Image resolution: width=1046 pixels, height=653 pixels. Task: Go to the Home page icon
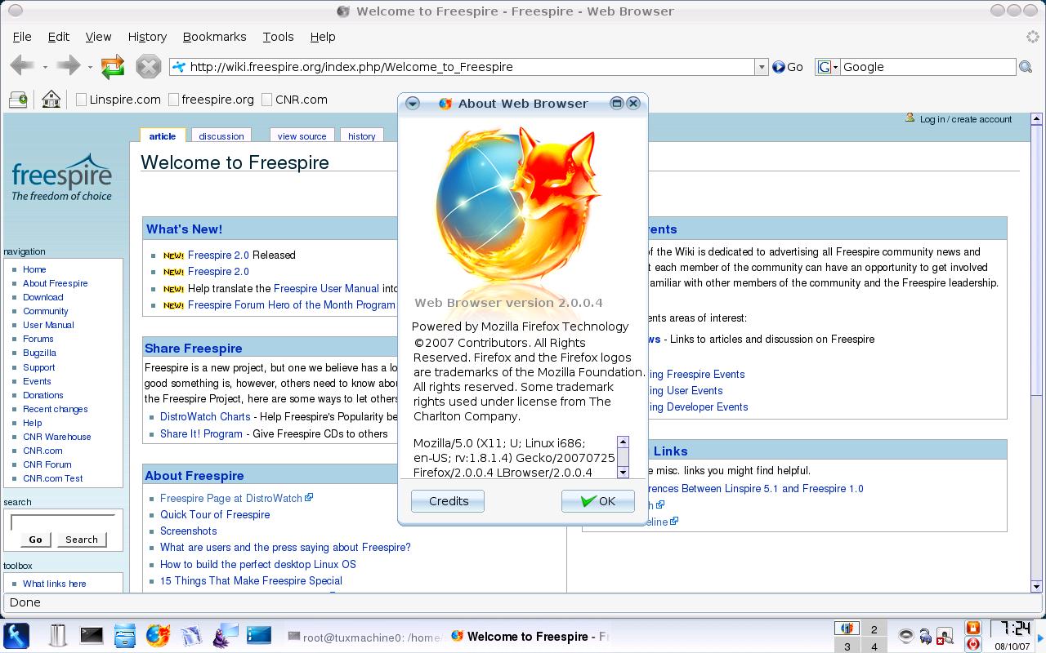[x=51, y=100]
